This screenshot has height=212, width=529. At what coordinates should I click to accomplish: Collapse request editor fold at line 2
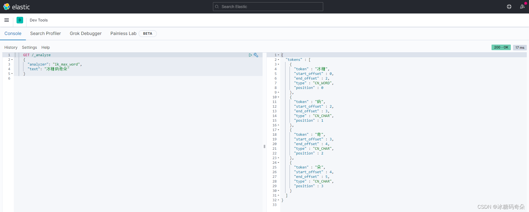[12, 60]
